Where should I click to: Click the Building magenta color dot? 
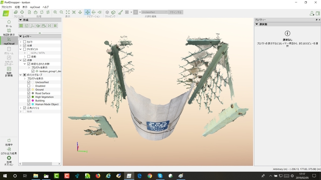(33, 101)
